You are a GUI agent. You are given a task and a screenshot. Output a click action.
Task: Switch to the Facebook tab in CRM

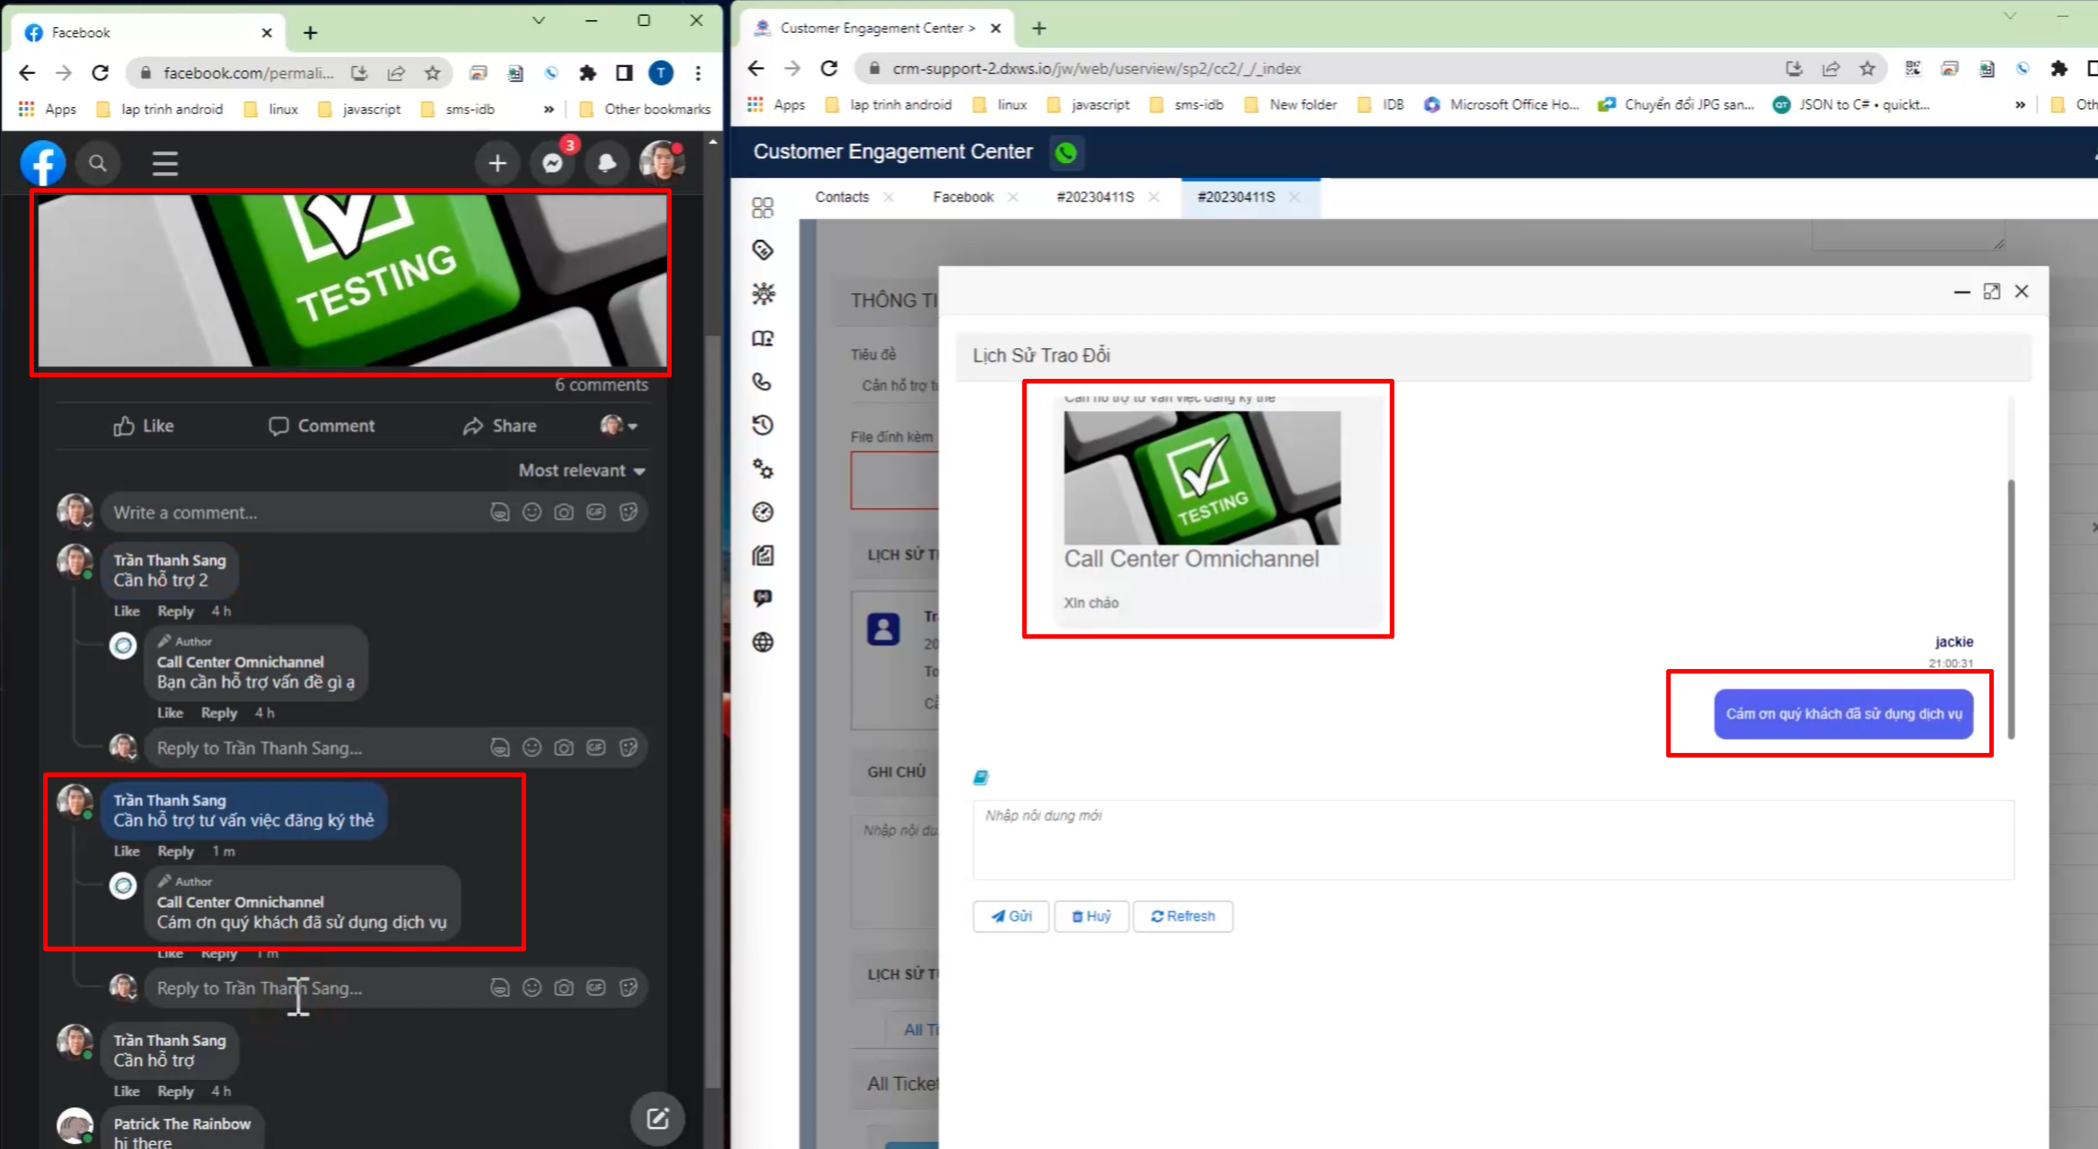tap(963, 197)
